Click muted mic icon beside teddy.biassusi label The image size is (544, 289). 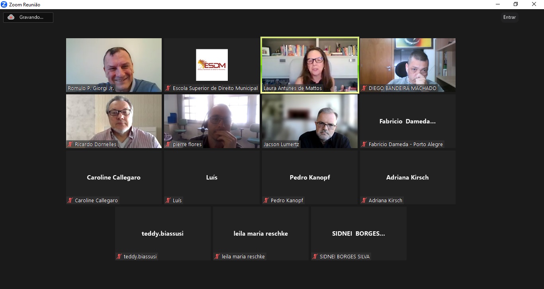point(119,256)
